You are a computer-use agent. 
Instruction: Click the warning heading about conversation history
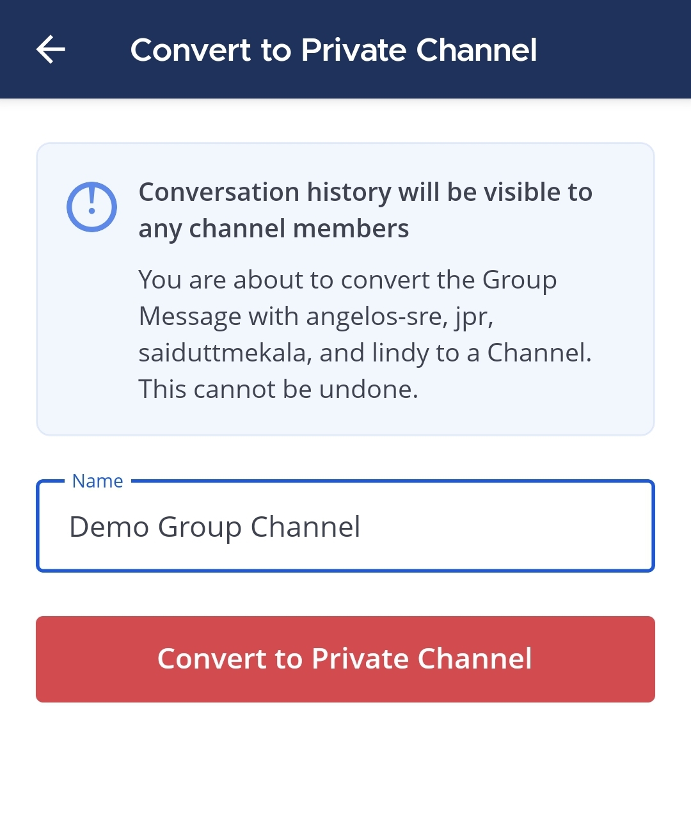[366, 210]
